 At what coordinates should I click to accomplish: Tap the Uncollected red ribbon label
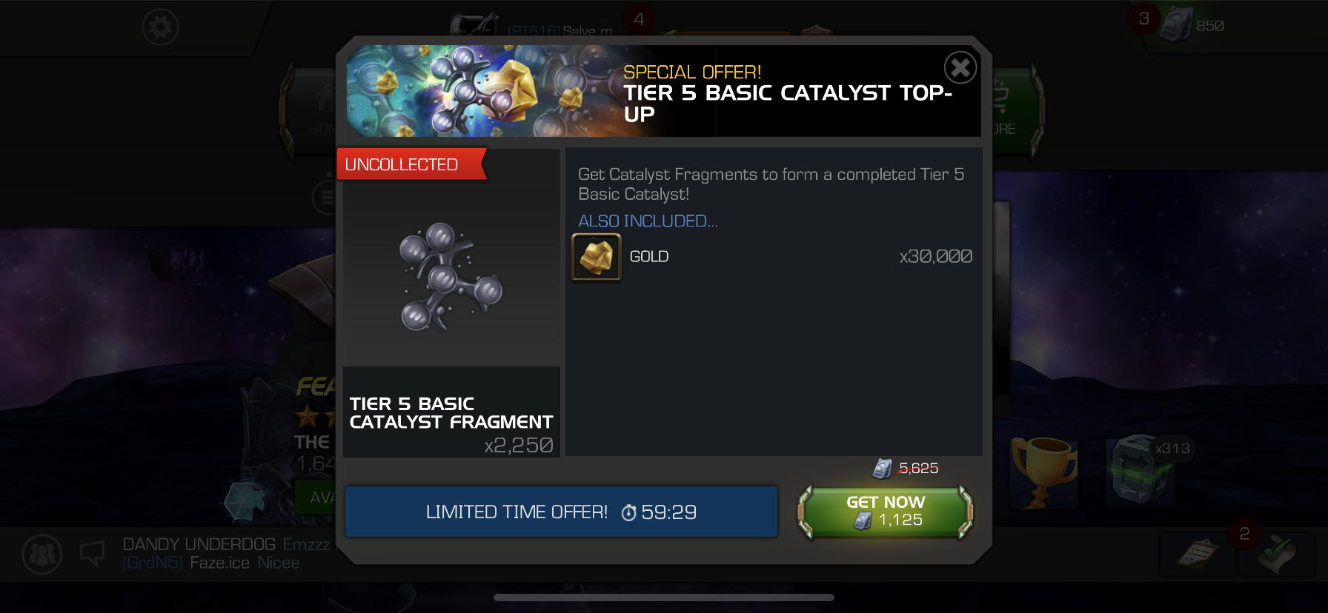click(x=411, y=164)
